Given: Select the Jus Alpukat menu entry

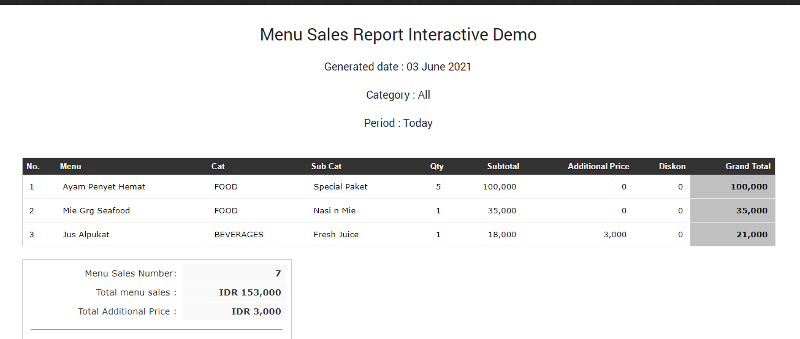Looking at the screenshot, I should (x=86, y=235).
